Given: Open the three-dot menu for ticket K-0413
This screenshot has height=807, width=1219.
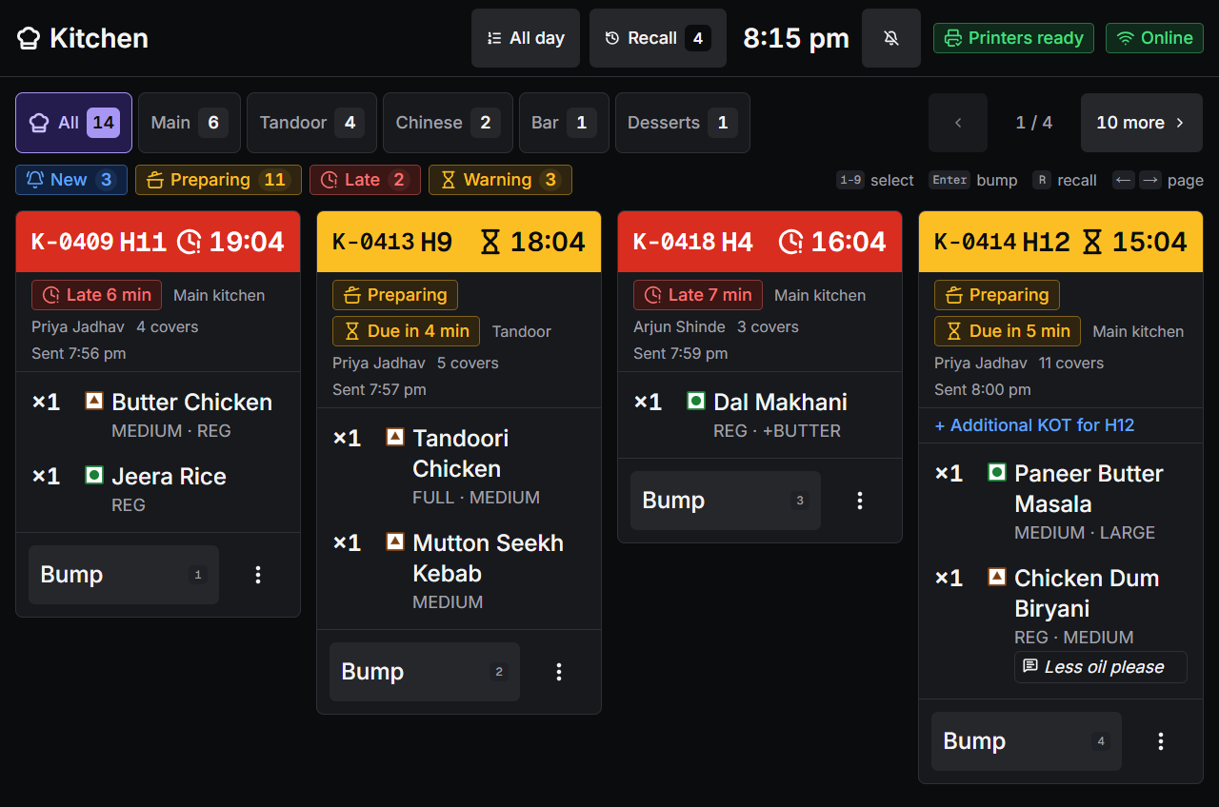Looking at the screenshot, I should coord(558,672).
